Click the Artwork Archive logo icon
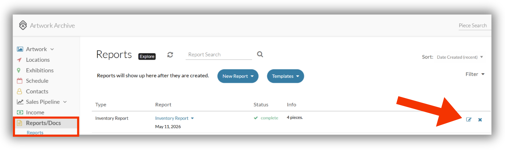 23,25
